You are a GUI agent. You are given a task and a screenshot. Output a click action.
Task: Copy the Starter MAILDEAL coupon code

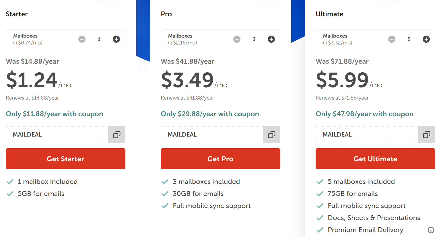click(117, 135)
